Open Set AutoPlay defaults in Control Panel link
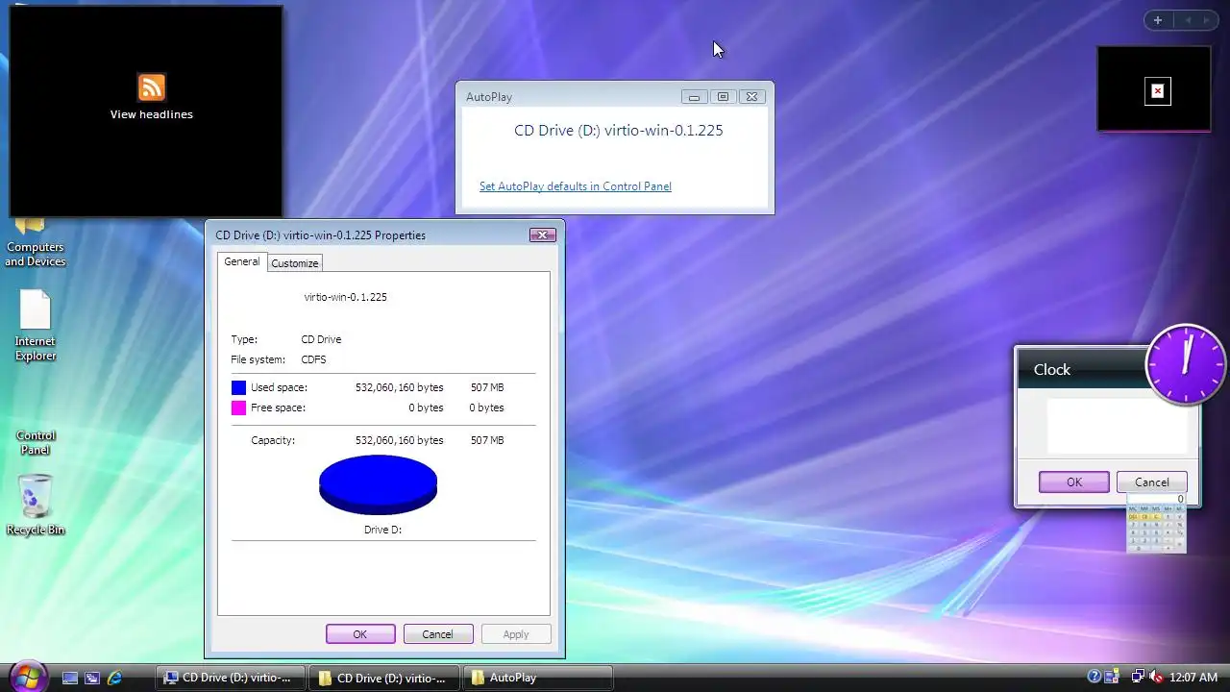The width and height of the screenshot is (1230, 692). (x=576, y=186)
